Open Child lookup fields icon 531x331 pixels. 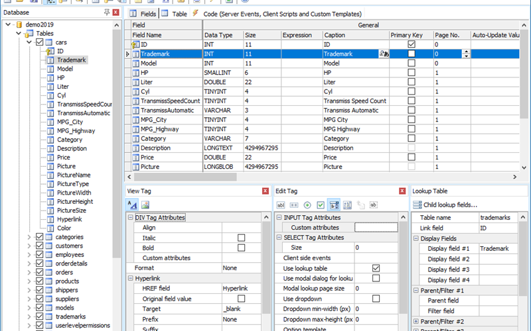[x=417, y=205]
